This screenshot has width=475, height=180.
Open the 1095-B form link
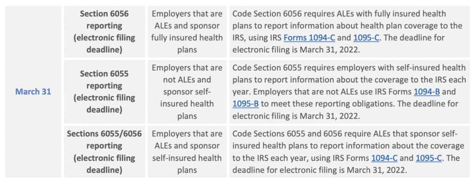tap(245, 104)
